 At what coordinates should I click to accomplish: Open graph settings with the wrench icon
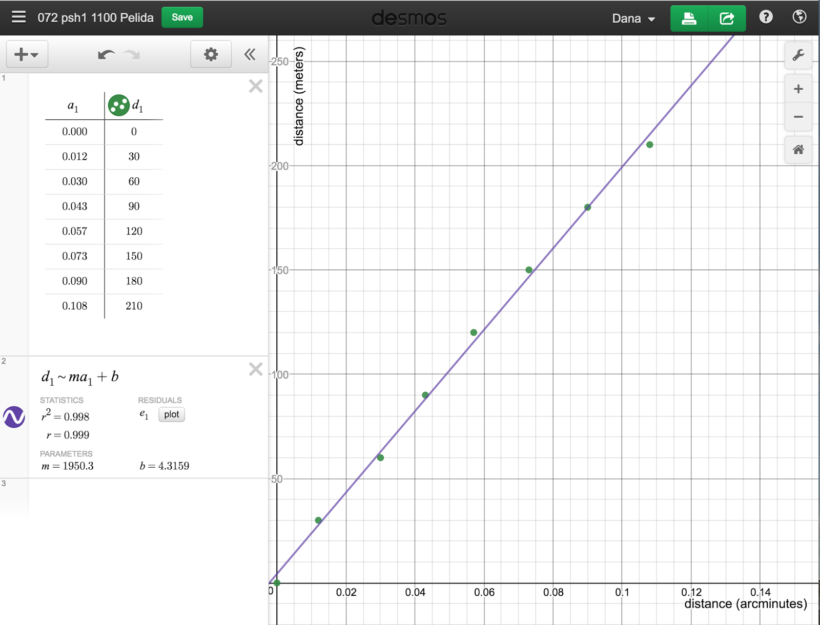point(798,55)
